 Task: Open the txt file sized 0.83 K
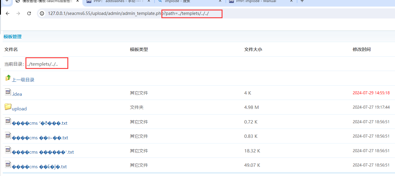[40, 138]
